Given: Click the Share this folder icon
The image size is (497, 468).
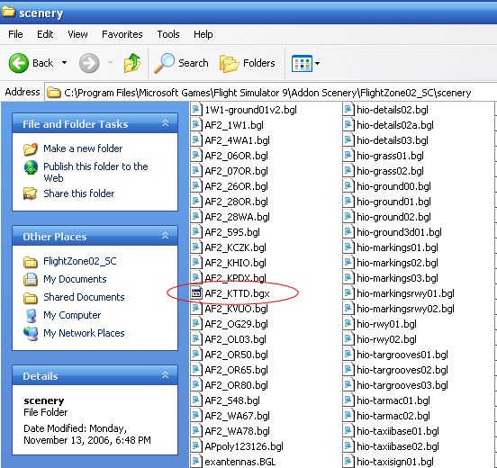Looking at the screenshot, I should 31,193.
